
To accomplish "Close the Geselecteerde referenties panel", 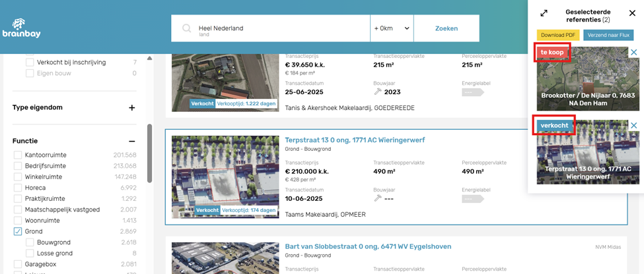I will (x=632, y=13).
